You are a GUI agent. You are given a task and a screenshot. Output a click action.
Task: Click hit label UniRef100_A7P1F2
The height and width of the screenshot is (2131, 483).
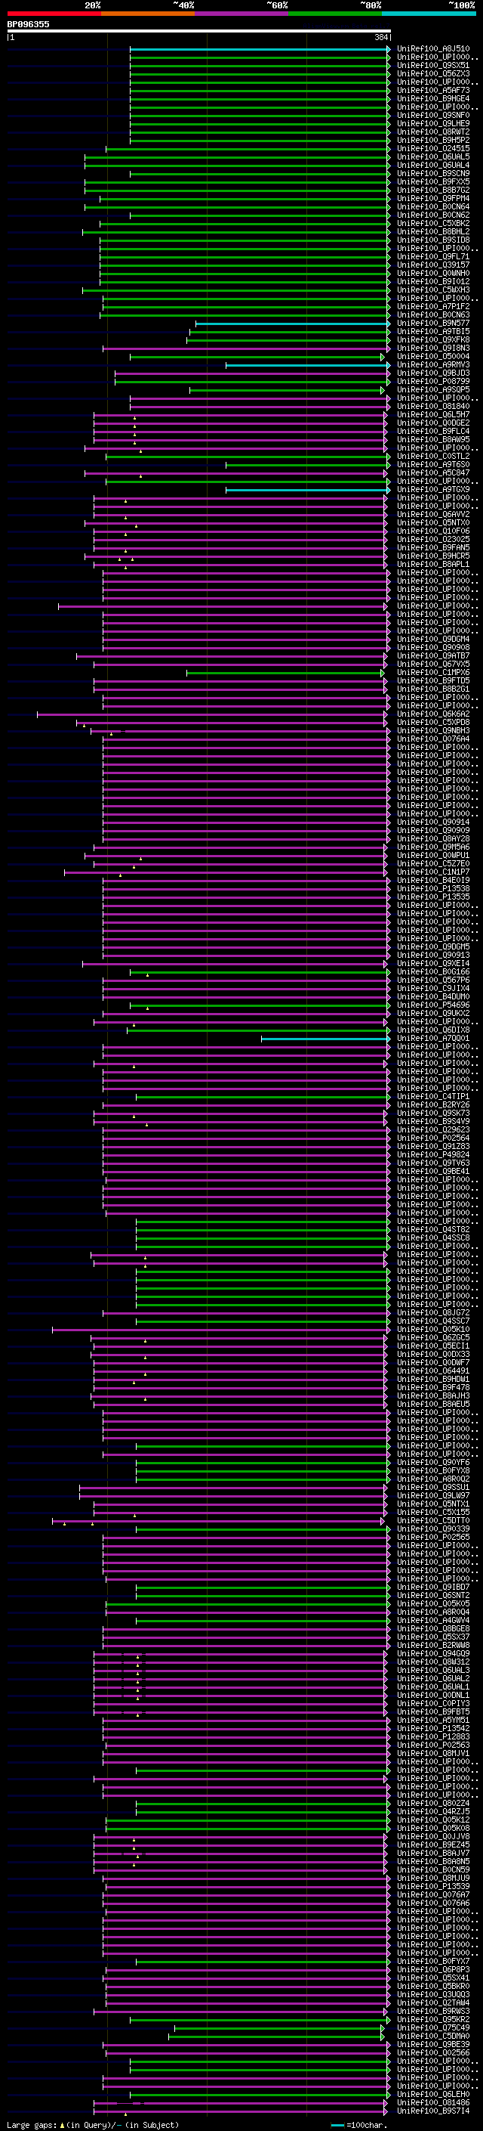pos(432,306)
